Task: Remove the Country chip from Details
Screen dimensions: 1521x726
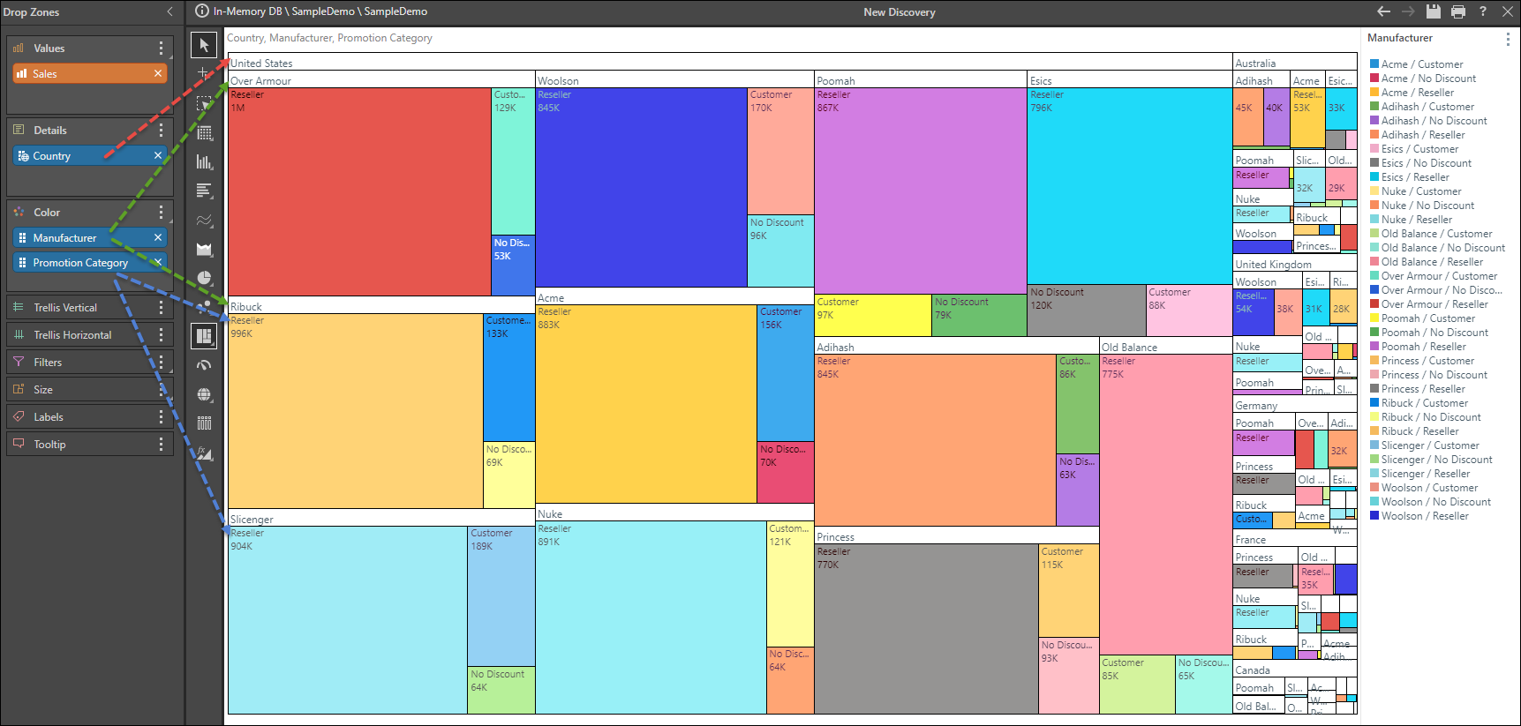Action: point(158,155)
